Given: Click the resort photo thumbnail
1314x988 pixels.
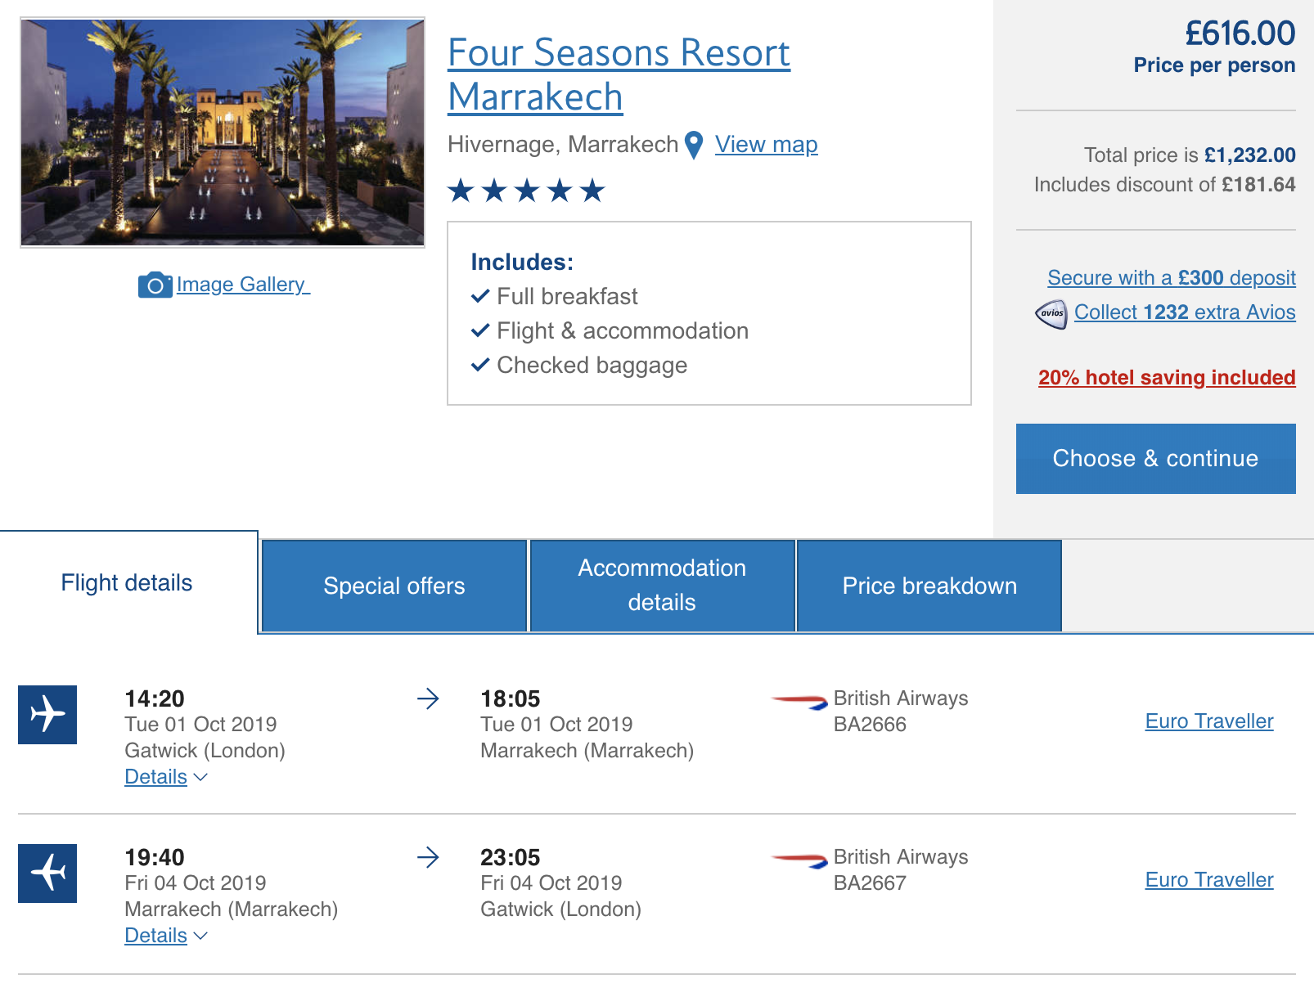Looking at the screenshot, I should (223, 132).
